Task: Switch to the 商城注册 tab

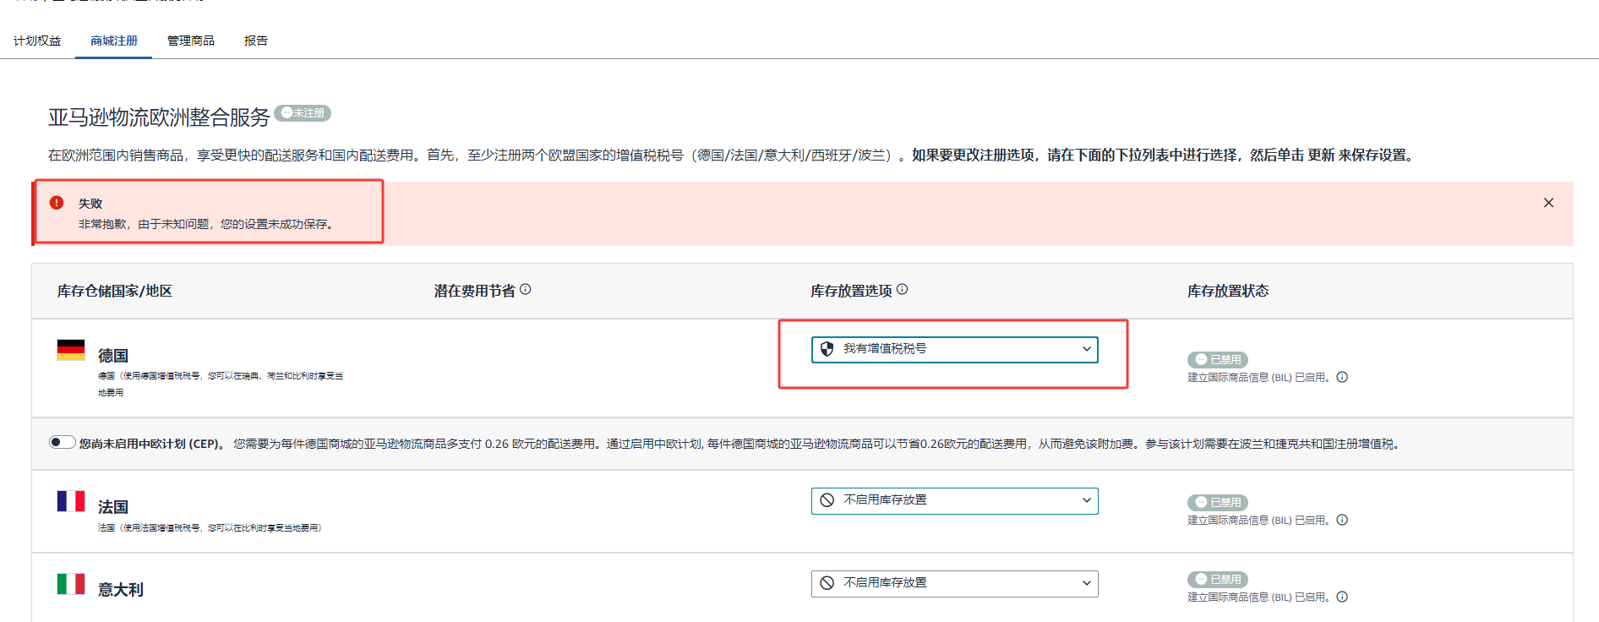Action: (114, 41)
